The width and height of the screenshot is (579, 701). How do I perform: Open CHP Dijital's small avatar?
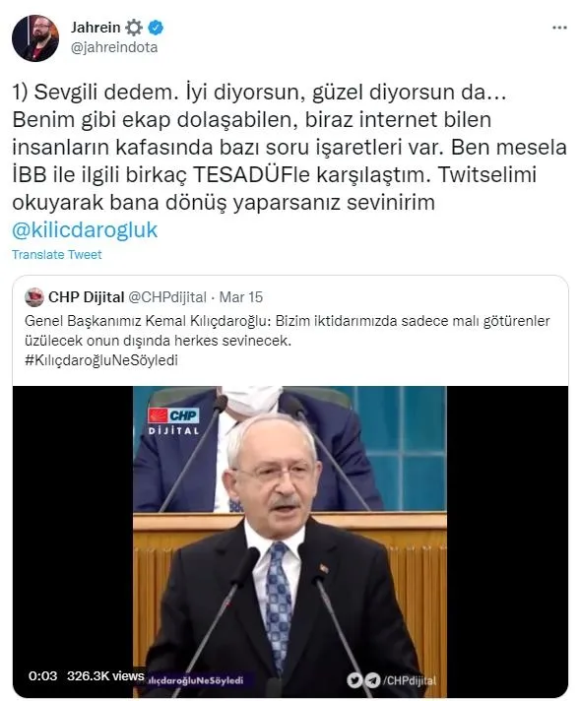34,297
